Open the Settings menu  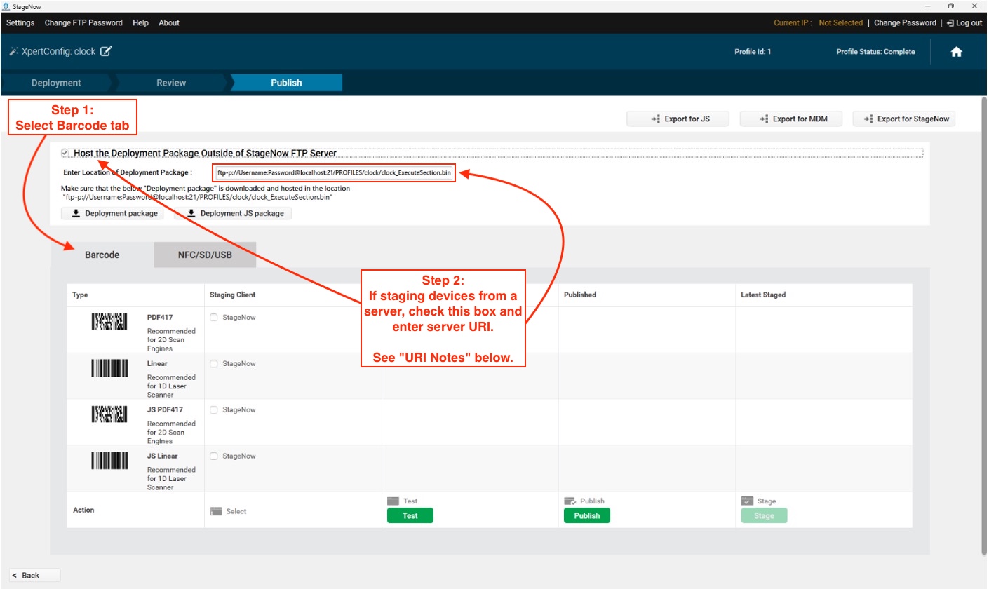pos(20,22)
